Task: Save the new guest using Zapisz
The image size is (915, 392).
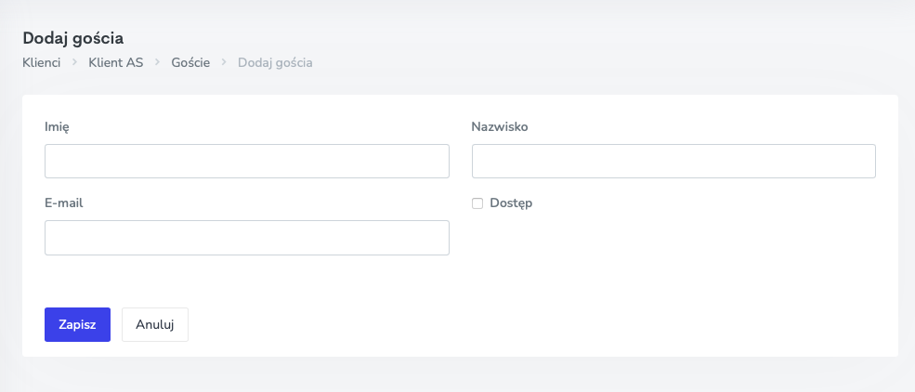Action: point(77,325)
